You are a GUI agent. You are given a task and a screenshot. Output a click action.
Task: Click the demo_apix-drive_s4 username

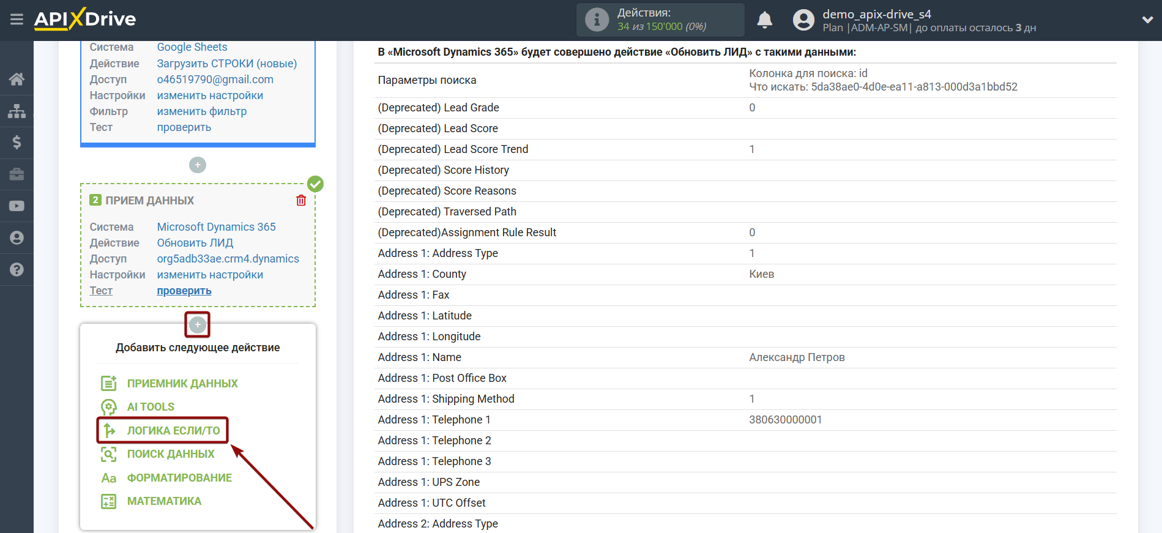pyautogui.click(x=877, y=14)
